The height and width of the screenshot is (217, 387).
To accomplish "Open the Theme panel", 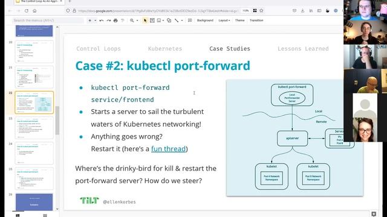I will pyautogui.click(x=239, y=20).
